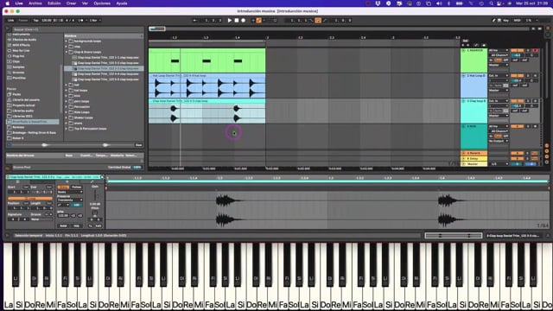The width and height of the screenshot is (553, 311).
Task: Select Samples category in browser sidebar
Action: point(18,67)
